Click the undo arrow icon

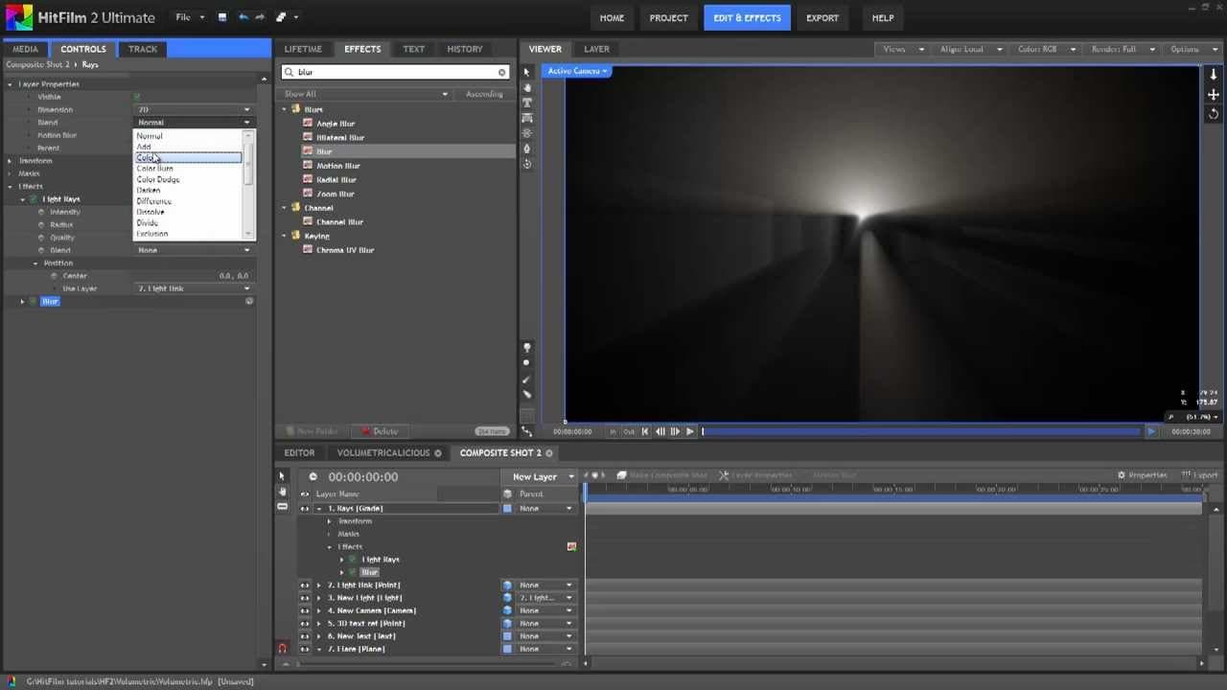243,17
